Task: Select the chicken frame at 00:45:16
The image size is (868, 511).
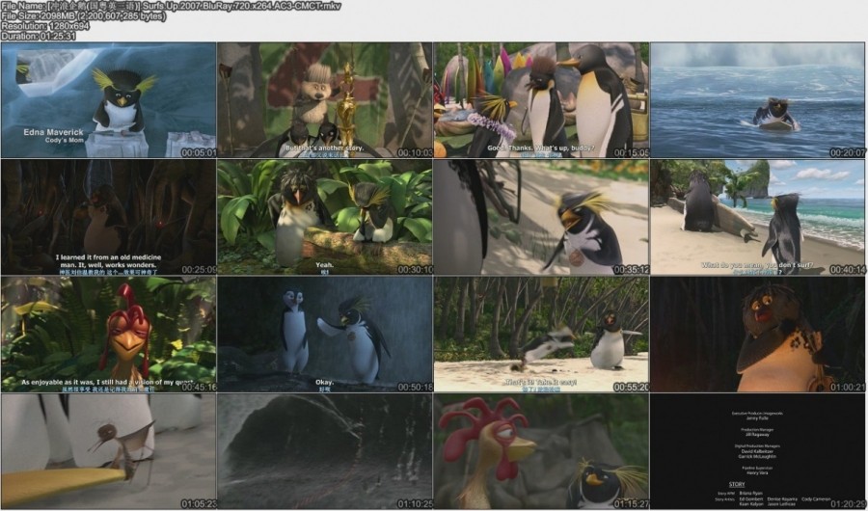Action: (x=108, y=335)
